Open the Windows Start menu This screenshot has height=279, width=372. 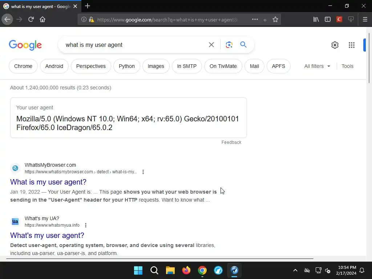(138, 270)
